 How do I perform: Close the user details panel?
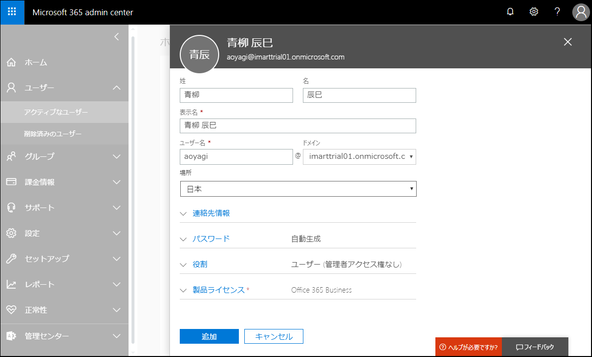pos(567,42)
